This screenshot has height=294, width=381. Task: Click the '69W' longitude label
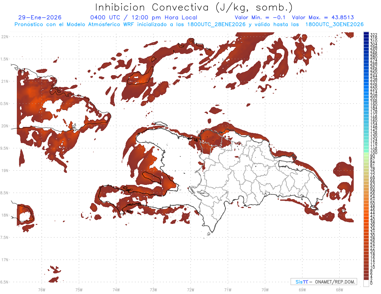pos(302,290)
